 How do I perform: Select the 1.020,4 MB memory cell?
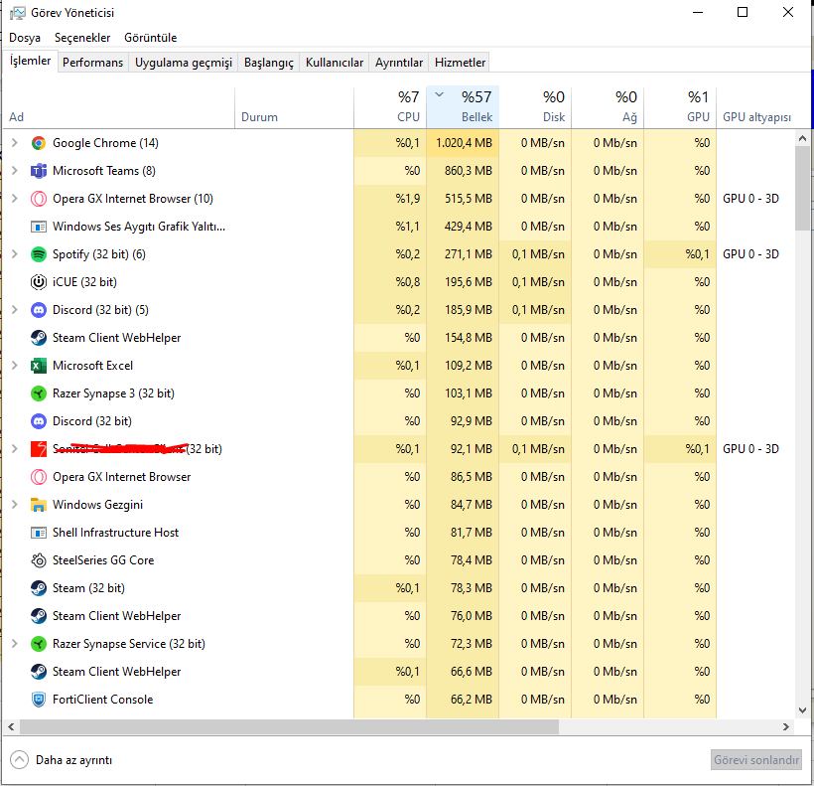pyautogui.click(x=463, y=143)
